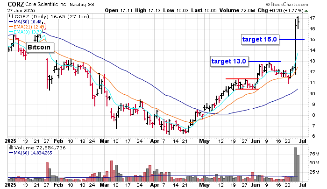Click the tallest volume bar in late June
This screenshot has width=327, height=189.
click(x=295, y=163)
